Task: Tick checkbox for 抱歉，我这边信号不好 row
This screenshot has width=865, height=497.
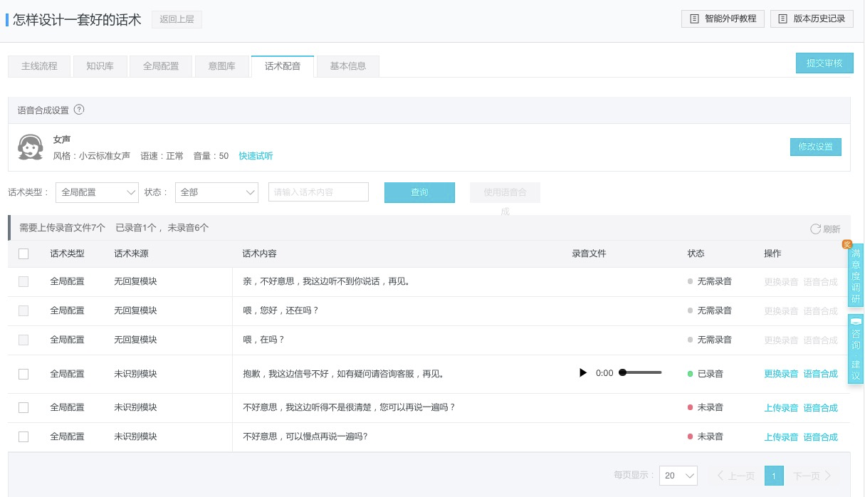Action: pyautogui.click(x=23, y=374)
